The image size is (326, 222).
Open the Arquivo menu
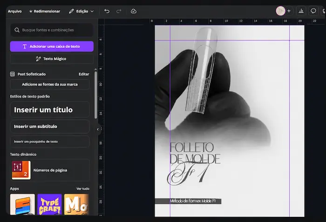pyautogui.click(x=14, y=11)
